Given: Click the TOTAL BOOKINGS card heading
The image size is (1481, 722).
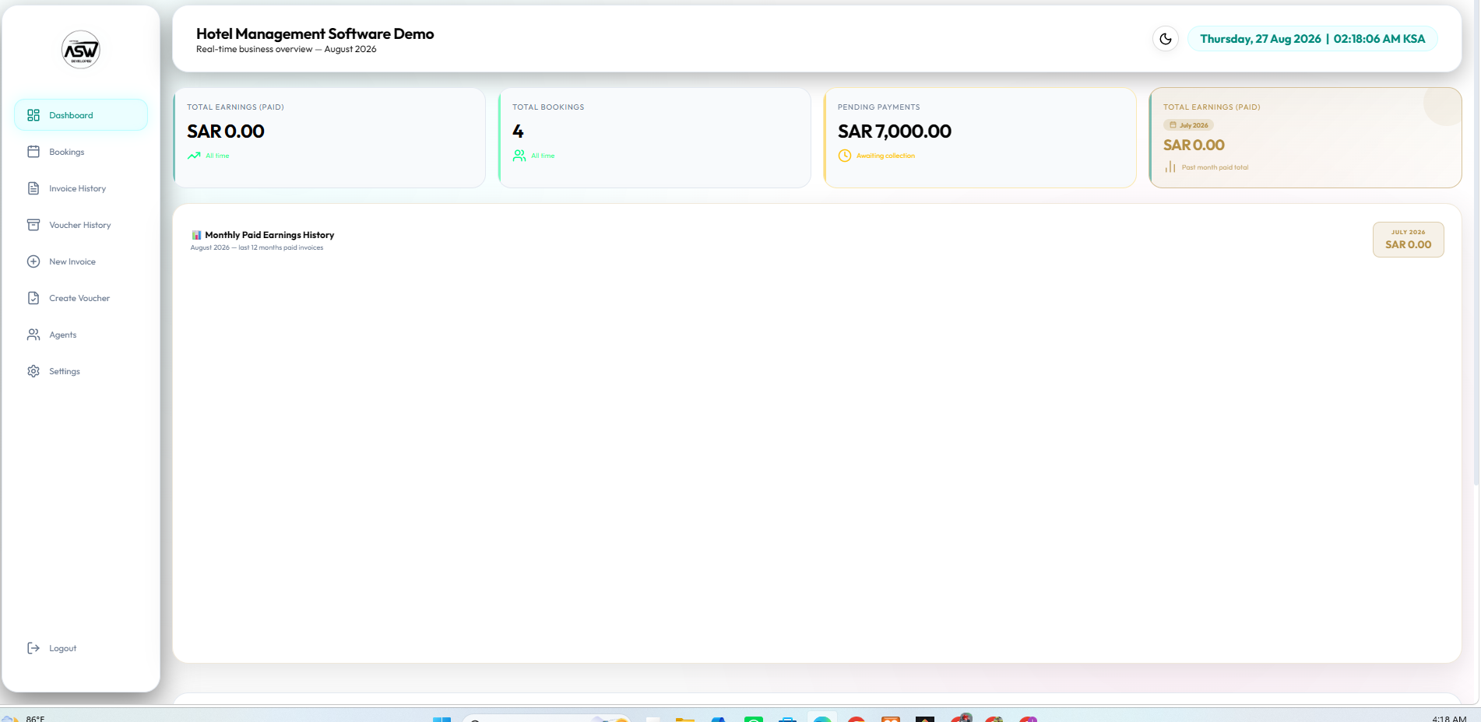Looking at the screenshot, I should (548, 107).
